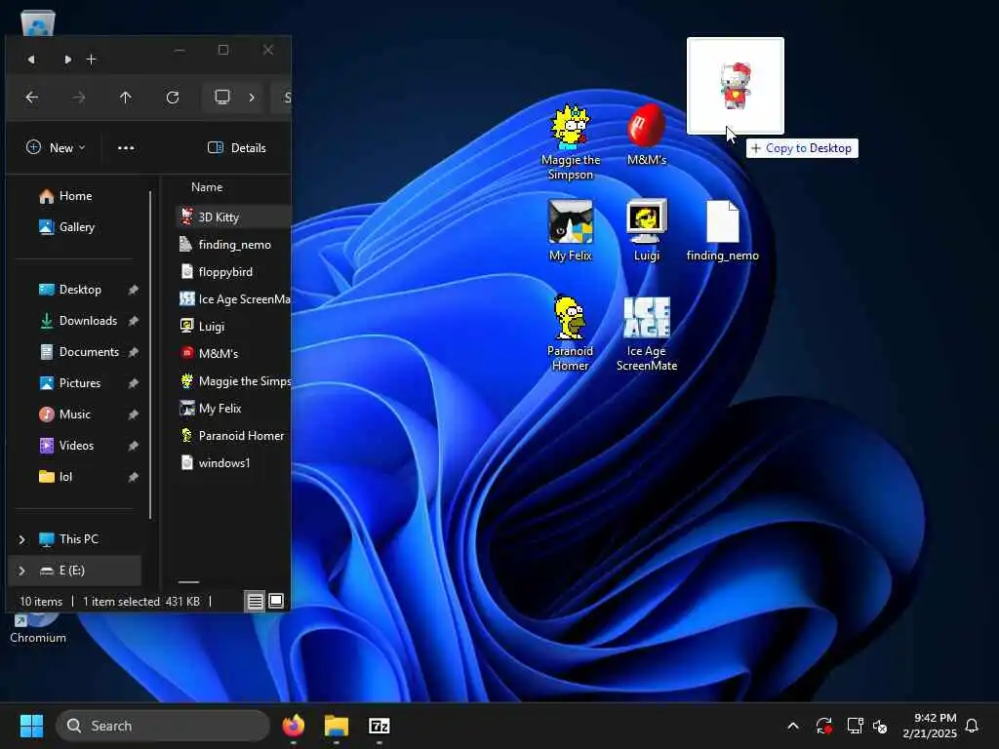
Task: Add a new Explorer tab
Action: pyautogui.click(x=91, y=59)
